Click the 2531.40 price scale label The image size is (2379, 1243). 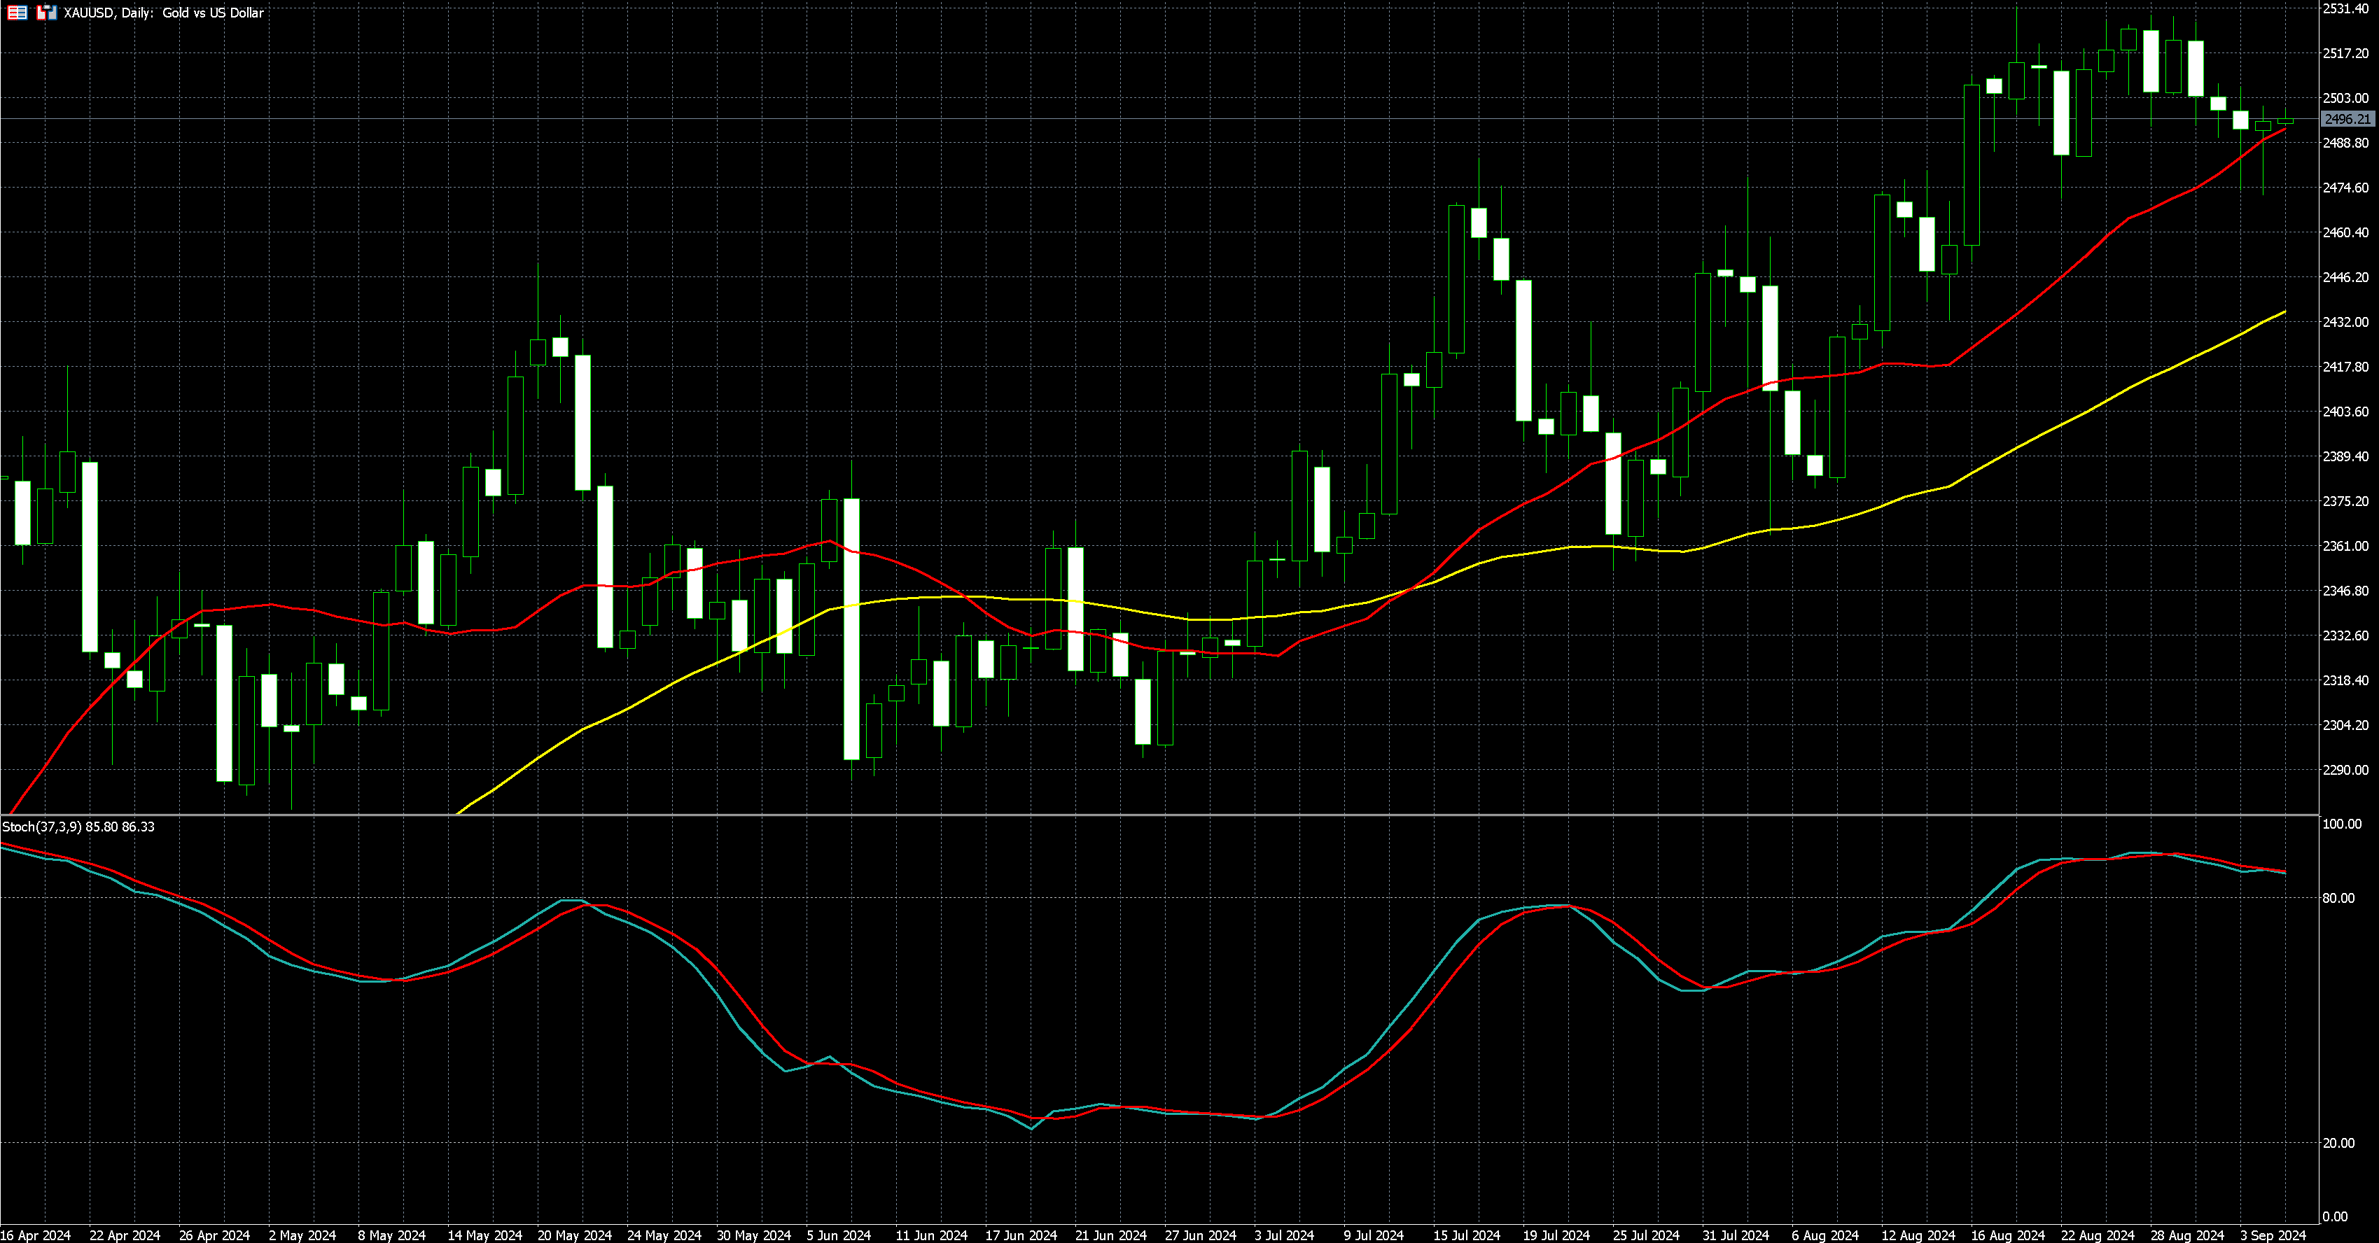click(2345, 8)
